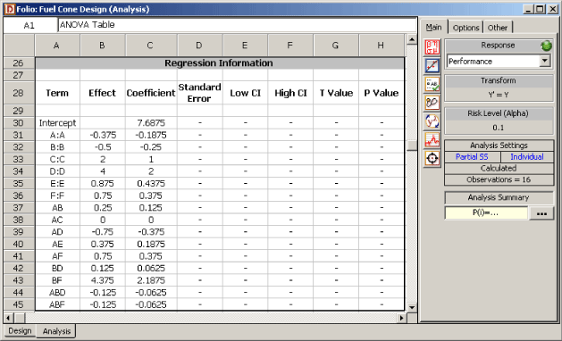Click the Intercept coefficient 7.6875
This screenshot has height=341, width=562.
tap(151, 123)
